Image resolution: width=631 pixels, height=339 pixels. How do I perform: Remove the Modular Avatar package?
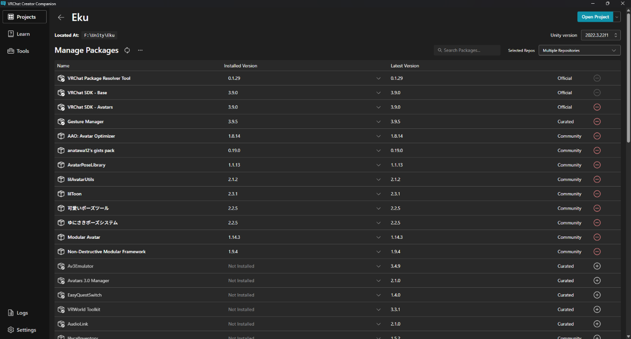(x=597, y=237)
